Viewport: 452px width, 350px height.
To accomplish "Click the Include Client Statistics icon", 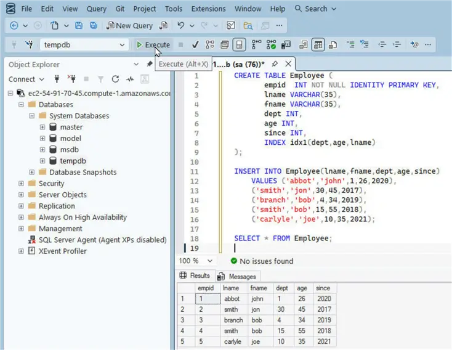I will click(286, 45).
